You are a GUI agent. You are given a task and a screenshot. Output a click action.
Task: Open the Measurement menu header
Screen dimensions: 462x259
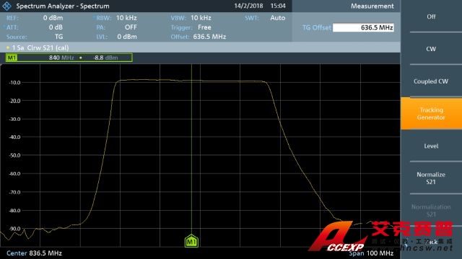tap(372, 6)
